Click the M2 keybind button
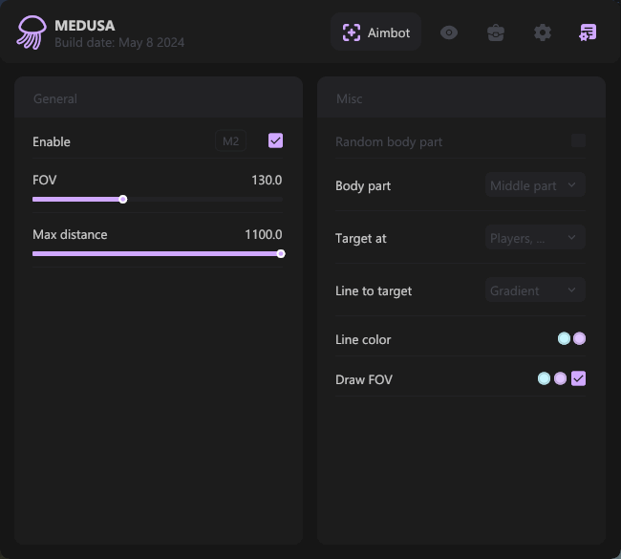Screen dimensions: 621x559 tap(230, 141)
